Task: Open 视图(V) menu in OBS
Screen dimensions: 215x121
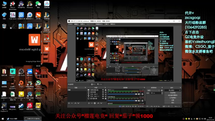Action: [83, 24]
